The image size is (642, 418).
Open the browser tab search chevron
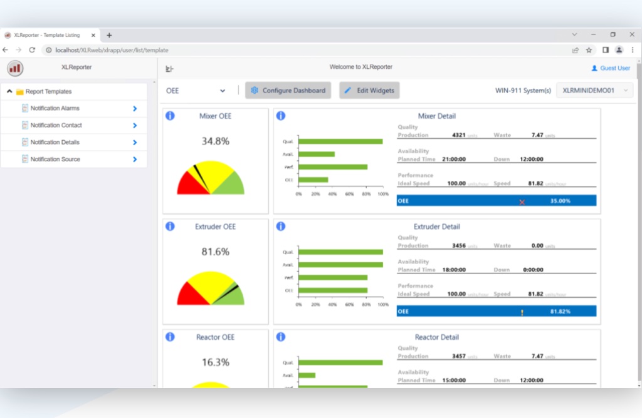[574, 35]
